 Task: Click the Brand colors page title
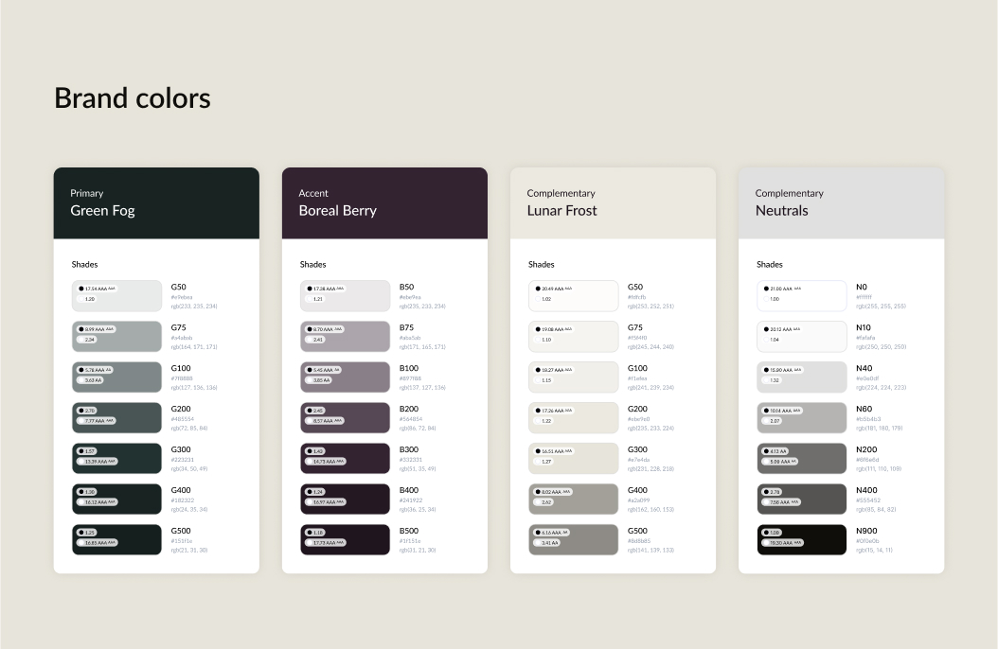pyautogui.click(x=133, y=98)
